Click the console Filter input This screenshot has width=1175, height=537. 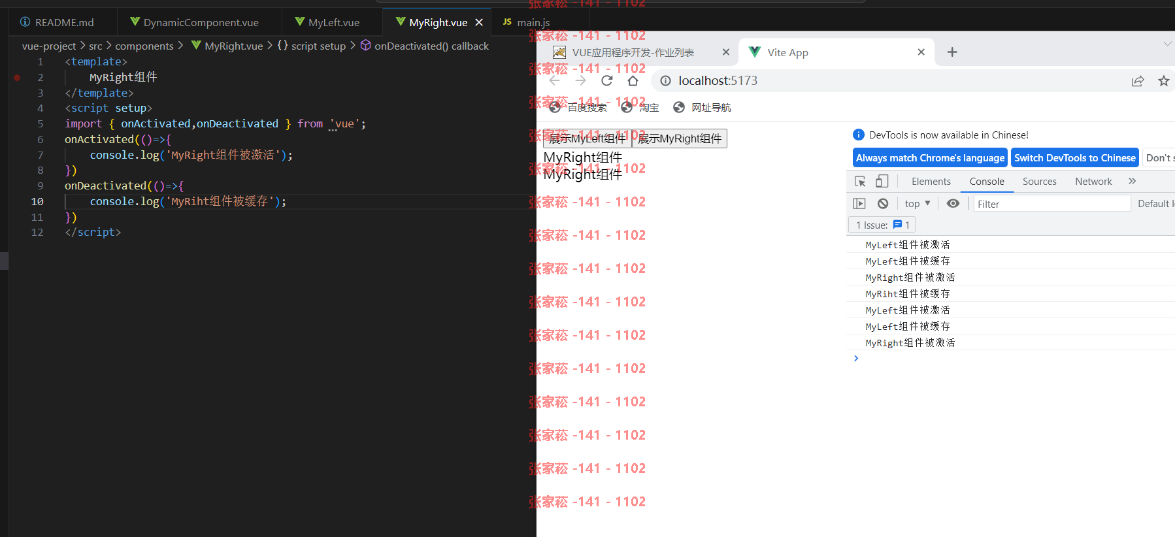pyautogui.click(x=1052, y=204)
